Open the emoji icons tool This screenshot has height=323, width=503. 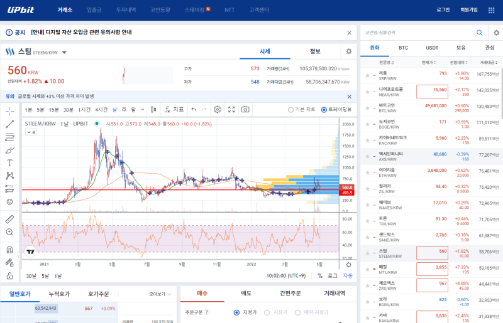(10, 202)
